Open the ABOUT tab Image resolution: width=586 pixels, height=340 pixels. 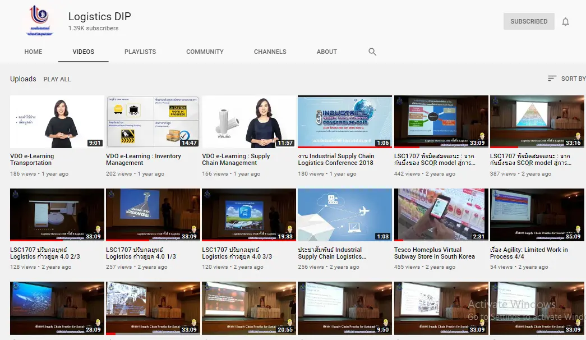pos(326,51)
